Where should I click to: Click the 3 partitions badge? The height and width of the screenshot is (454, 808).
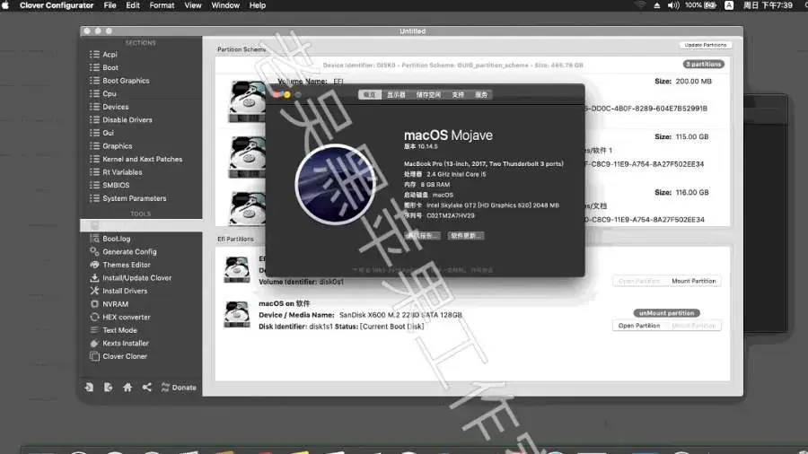(x=703, y=65)
